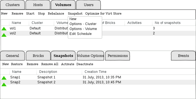196x99 pixels.
Task: Click the green status triangle for vol1
Action: point(4,29)
